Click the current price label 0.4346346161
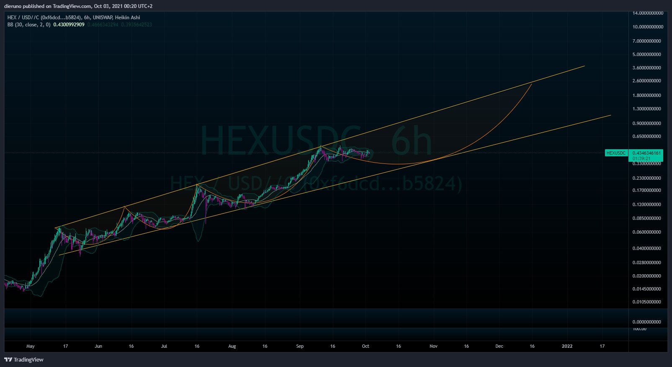This screenshot has width=672, height=367. coord(646,153)
